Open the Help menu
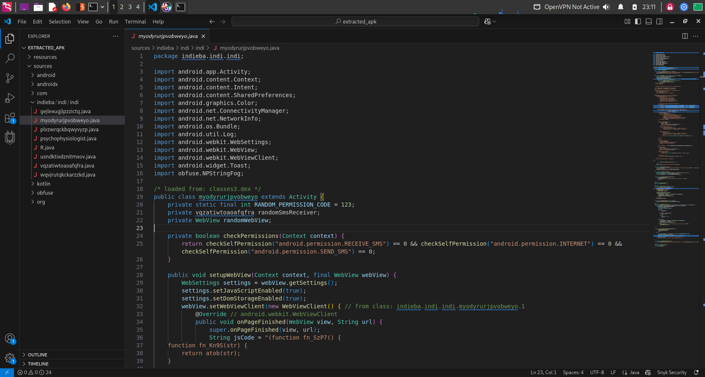The width and height of the screenshot is (705, 377). click(x=158, y=21)
